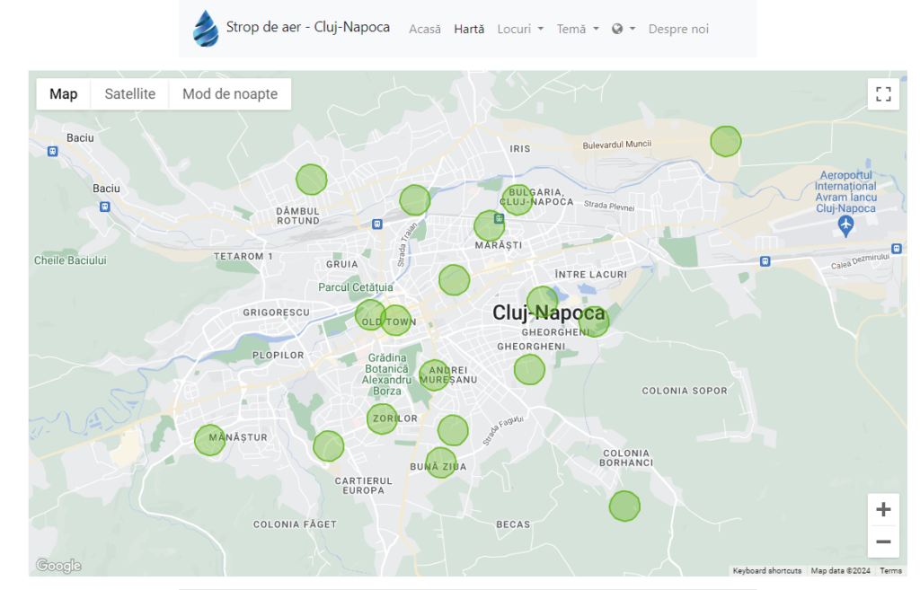The image size is (920, 590).
Task: Click the airport plane marker icon
Action: [845, 225]
